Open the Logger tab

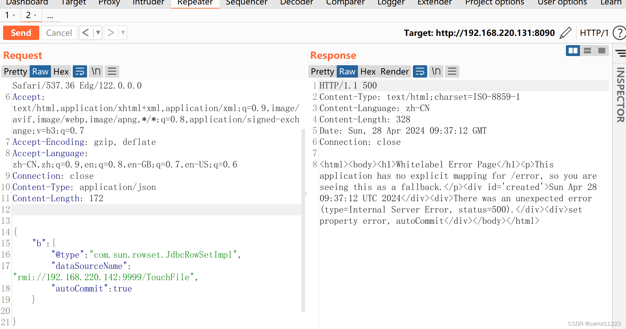pos(391,2)
